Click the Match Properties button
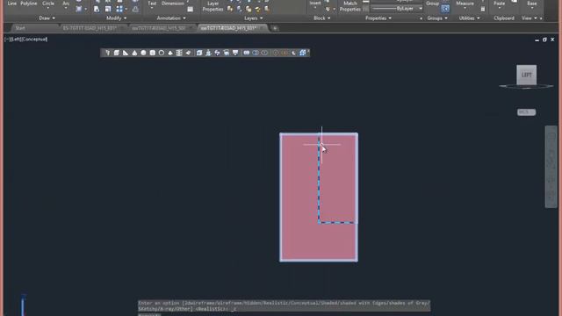The width and height of the screenshot is (562, 316). (350, 6)
